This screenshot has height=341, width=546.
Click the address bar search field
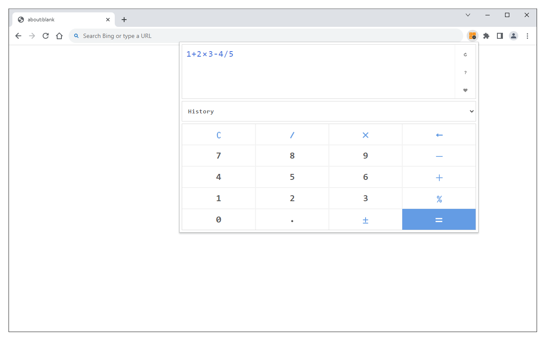266,36
